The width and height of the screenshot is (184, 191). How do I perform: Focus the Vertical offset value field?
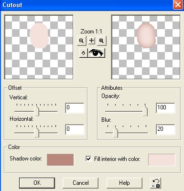click(x=75, y=108)
